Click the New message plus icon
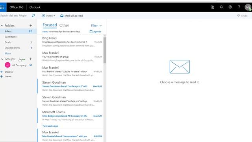This screenshot has height=142, width=252. (x=44, y=16)
